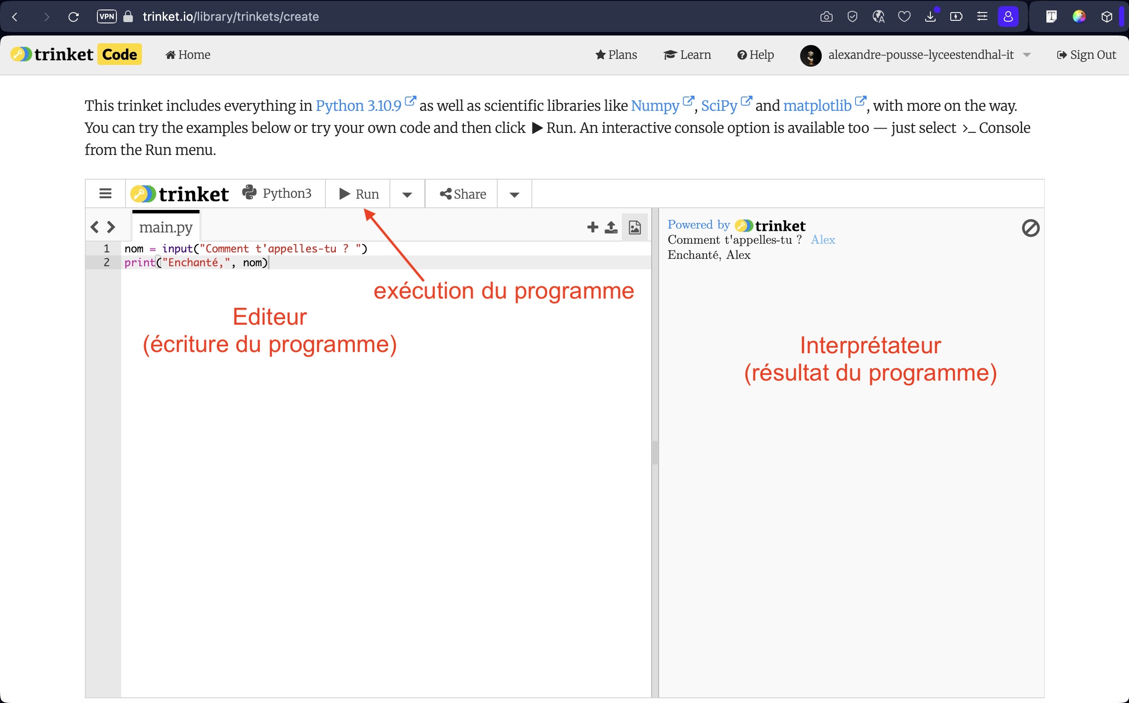Expand the Run options dropdown arrow
The width and height of the screenshot is (1129, 703).
coord(407,194)
